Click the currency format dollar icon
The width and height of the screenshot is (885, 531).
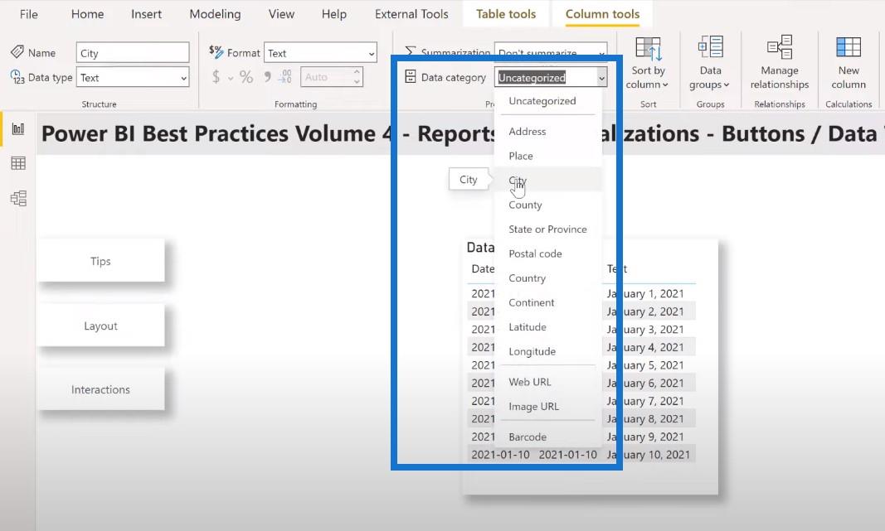216,77
